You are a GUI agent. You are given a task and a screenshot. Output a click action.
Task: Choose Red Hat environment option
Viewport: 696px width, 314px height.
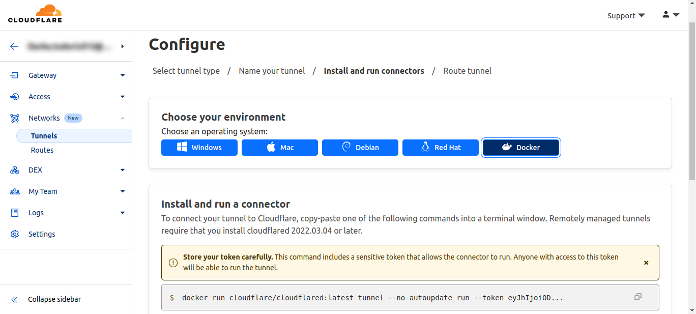point(441,148)
